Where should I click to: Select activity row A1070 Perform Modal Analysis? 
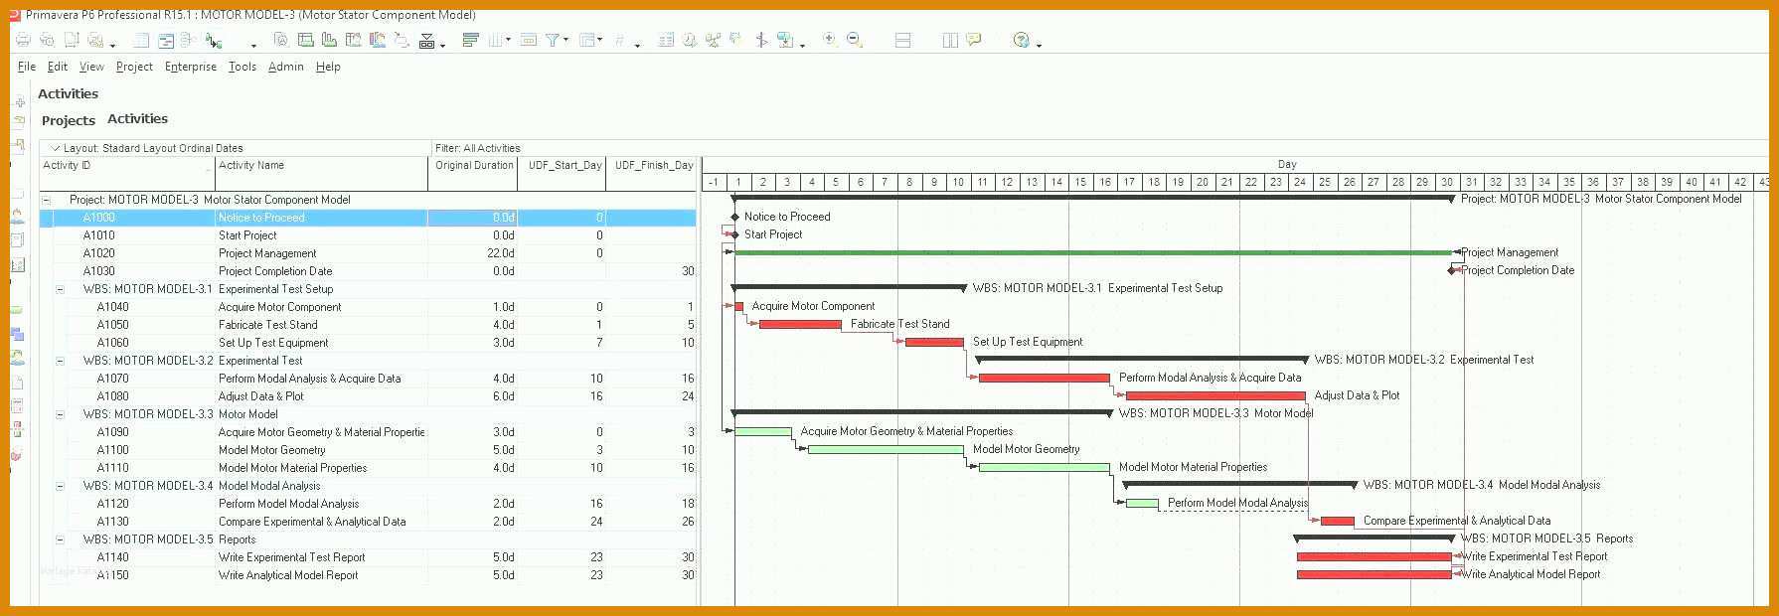click(x=368, y=379)
